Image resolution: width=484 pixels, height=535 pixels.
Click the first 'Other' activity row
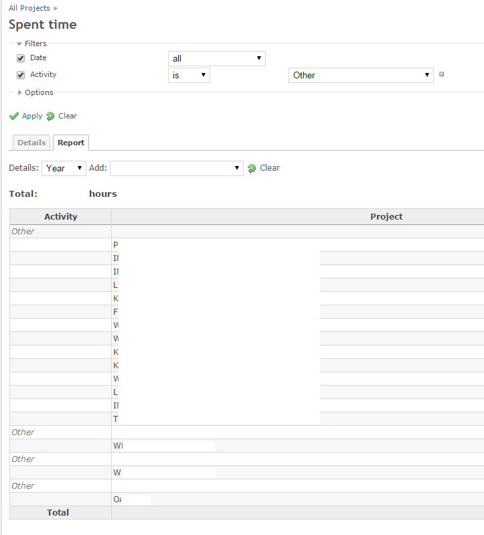click(23, 231)
